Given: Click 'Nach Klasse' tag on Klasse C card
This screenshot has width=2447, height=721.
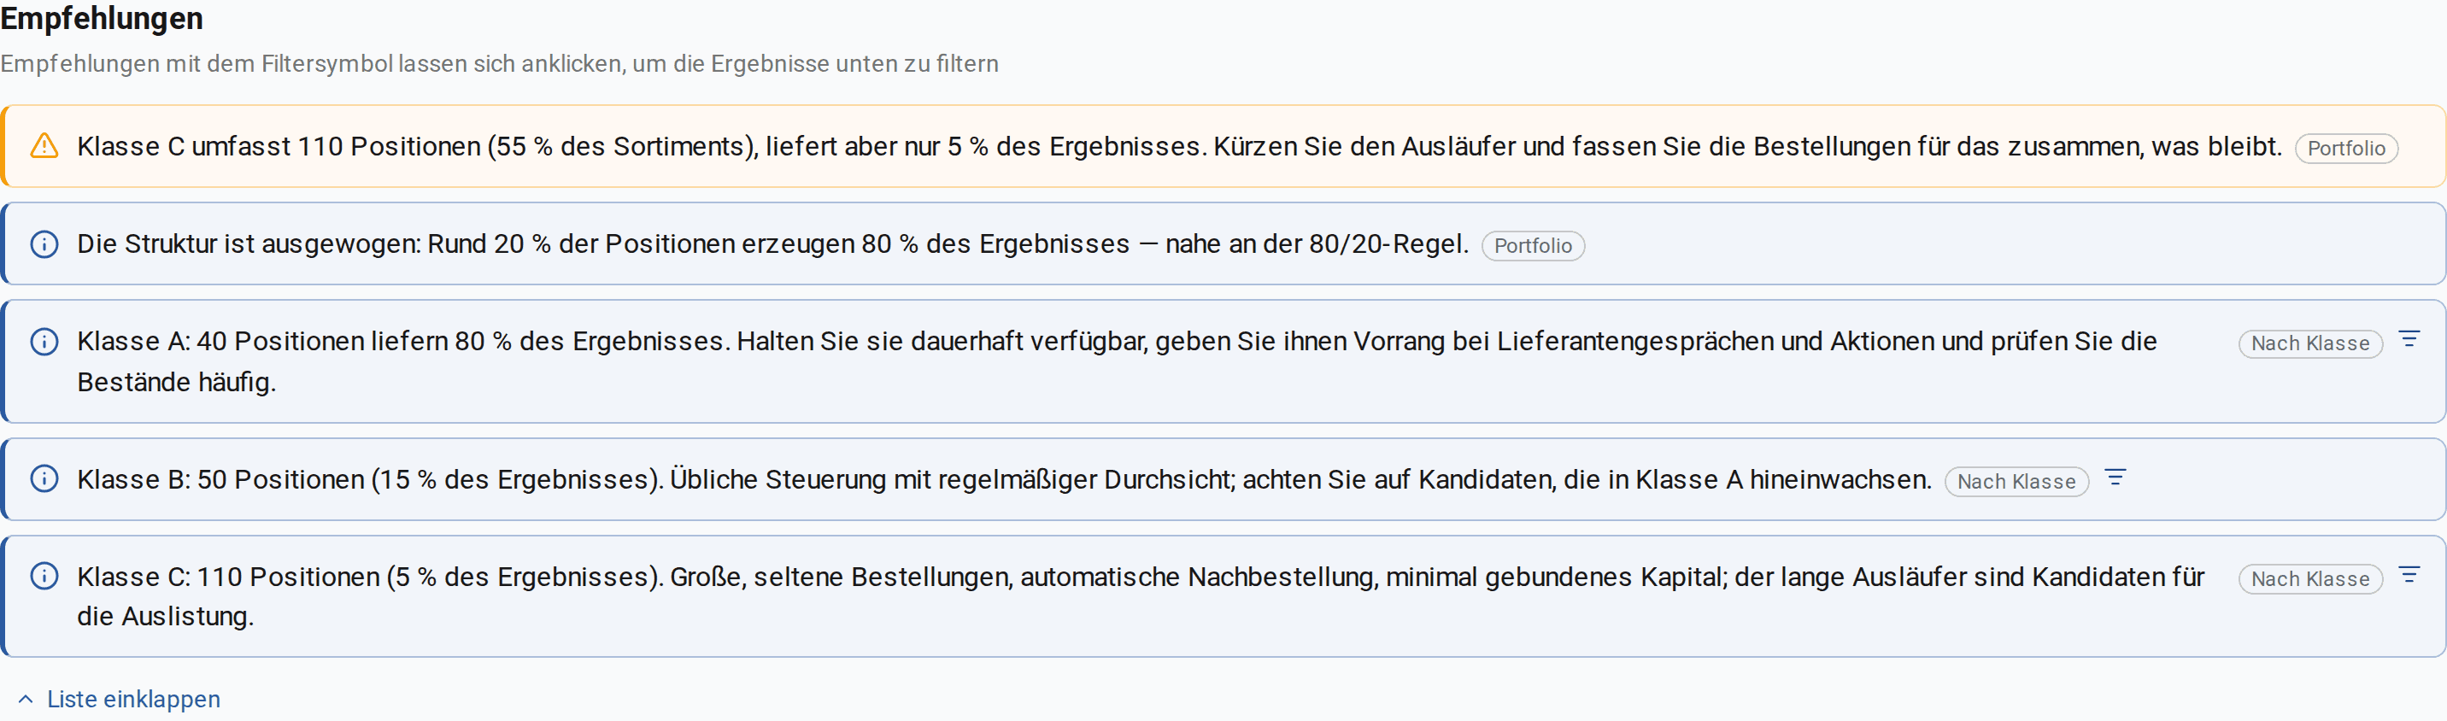Looking at the screenshot, I should pyautogui.click(x=2310, y=578).
